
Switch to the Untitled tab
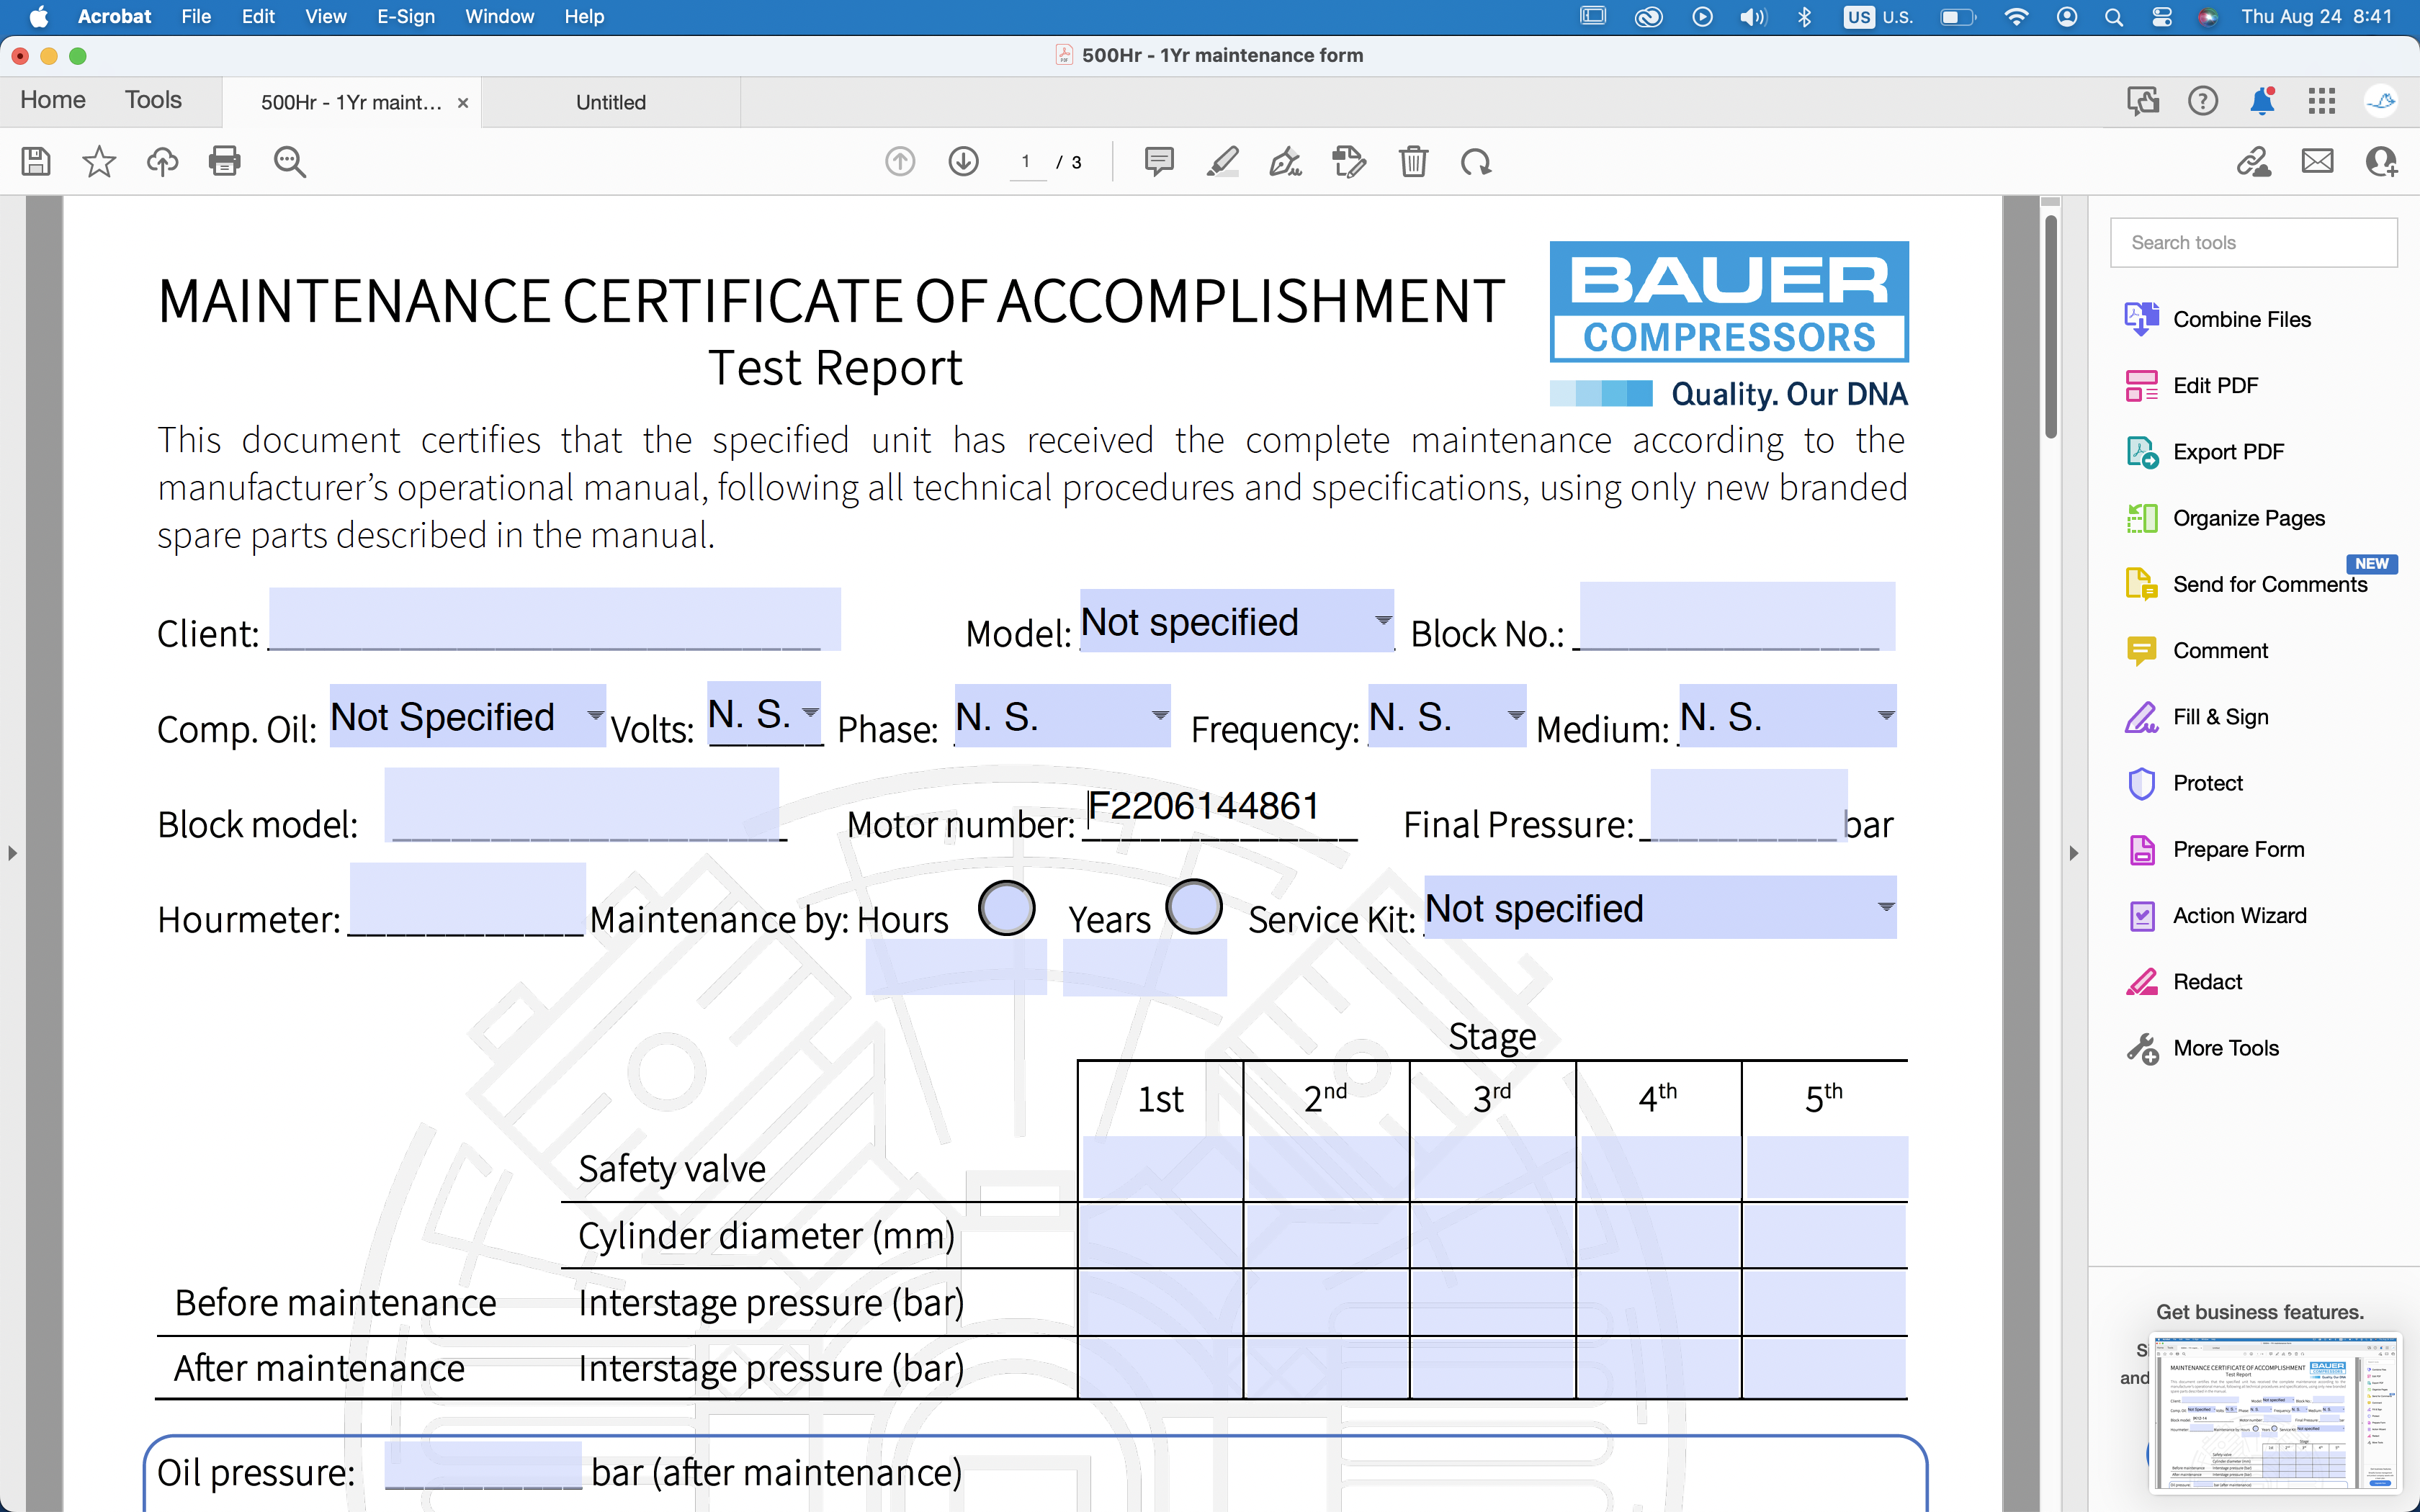[610, 102]
